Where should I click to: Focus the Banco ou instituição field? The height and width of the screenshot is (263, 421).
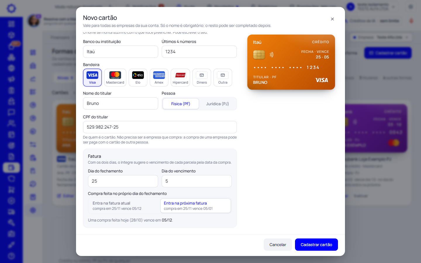[120, 52]
